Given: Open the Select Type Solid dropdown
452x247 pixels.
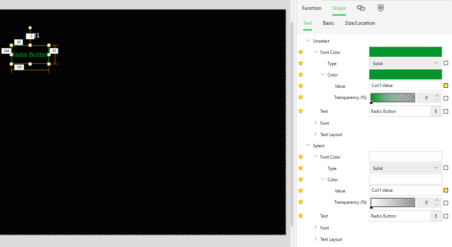Looking at the screenshot, I should coord(405,168).
